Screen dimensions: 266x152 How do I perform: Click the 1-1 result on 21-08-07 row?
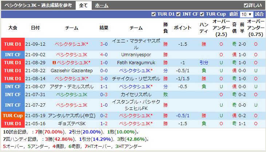tap(104, 87)
